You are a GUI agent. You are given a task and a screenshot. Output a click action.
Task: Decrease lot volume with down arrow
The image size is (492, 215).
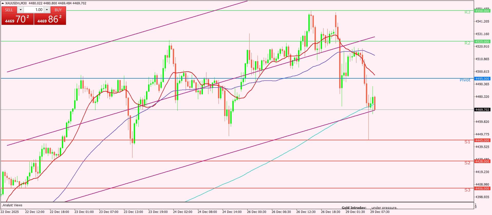click(21, 10)
